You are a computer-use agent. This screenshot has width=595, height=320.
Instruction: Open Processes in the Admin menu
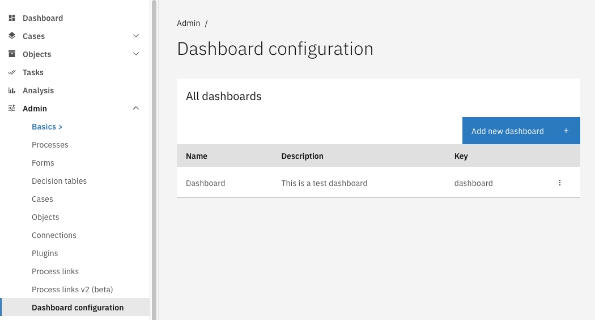tap(50, 145)
